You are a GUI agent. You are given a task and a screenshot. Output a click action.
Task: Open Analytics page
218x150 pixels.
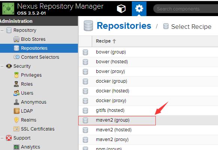pyautogui.click(x=30, y=147)
